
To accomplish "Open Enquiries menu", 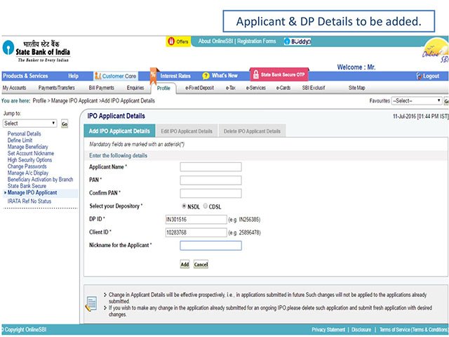I will pyautogui.click(x=135, y=88).
